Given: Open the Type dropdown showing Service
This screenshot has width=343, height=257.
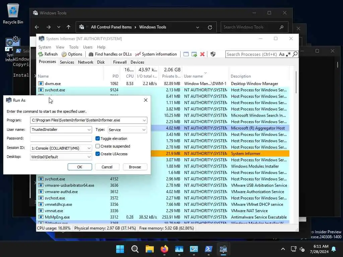Looking at the screenshot, I should [x=128, y=130].
